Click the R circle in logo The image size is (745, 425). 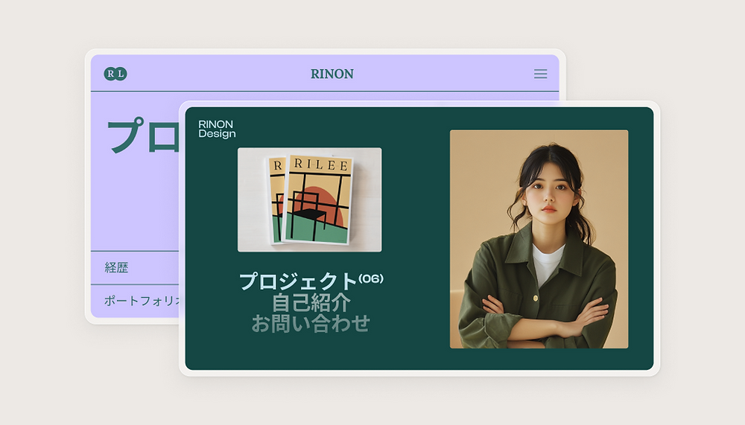[x=110, y=74]
